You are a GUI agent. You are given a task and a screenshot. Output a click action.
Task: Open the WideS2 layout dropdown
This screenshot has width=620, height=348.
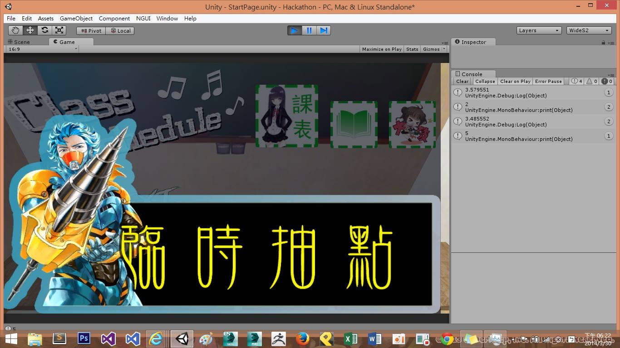pyautogui.click(x=589, y=30)
